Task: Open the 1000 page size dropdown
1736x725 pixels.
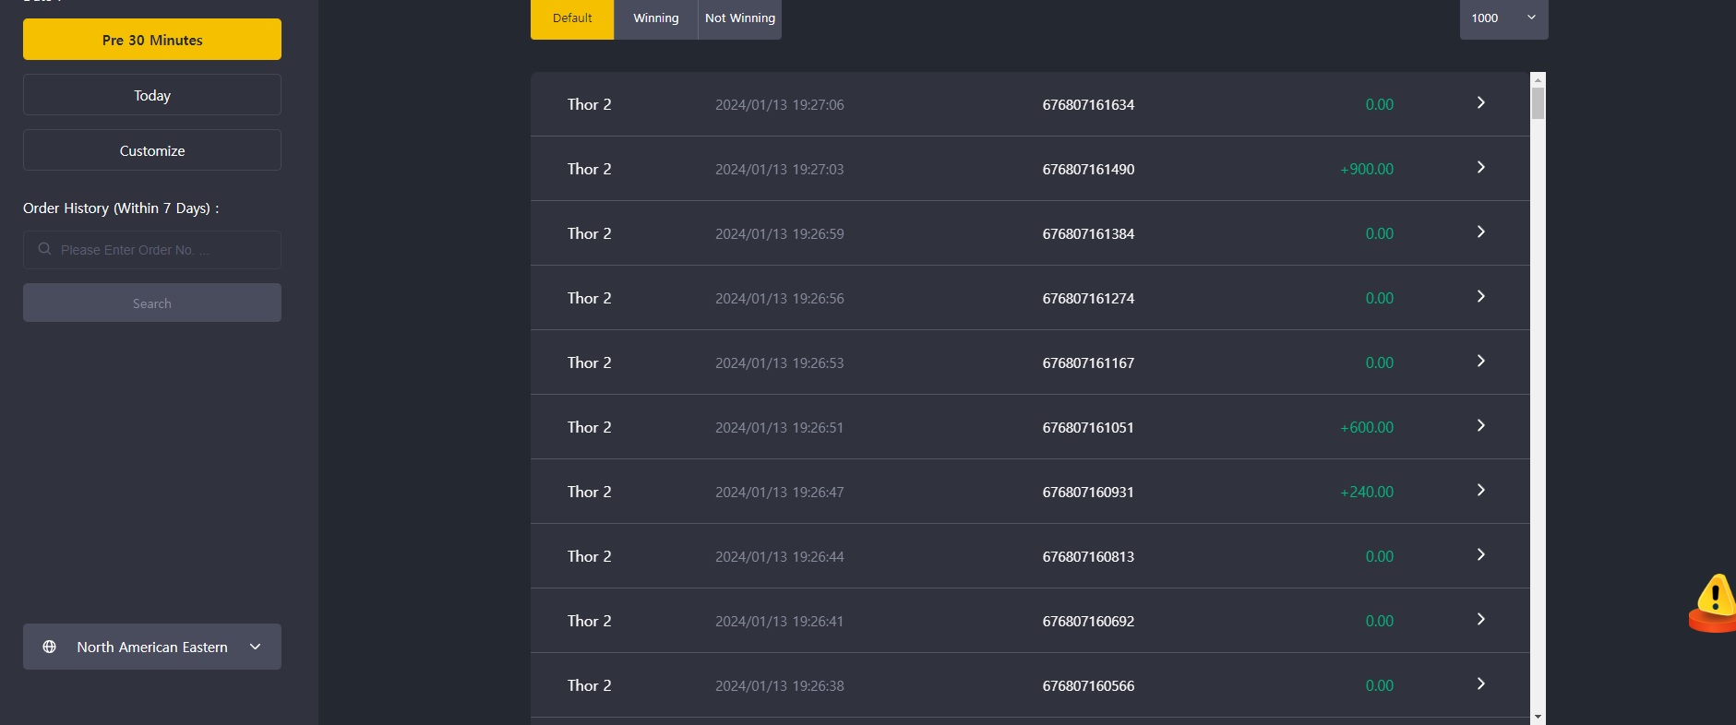Action: click(x=1503, y=18)
